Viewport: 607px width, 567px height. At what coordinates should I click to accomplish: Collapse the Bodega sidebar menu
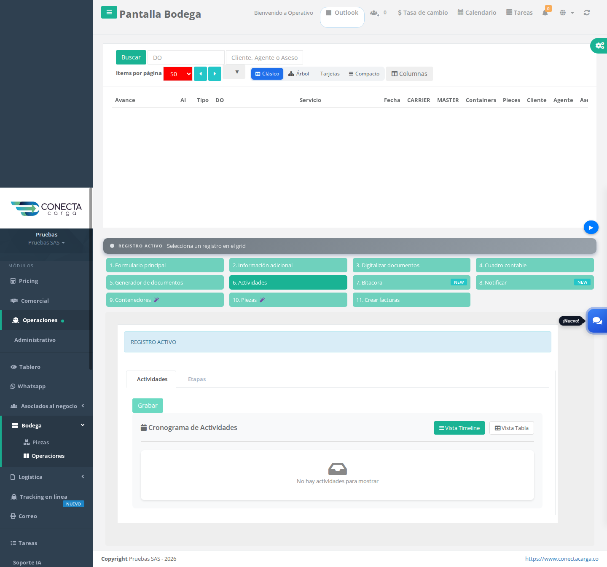coord(46,425)
